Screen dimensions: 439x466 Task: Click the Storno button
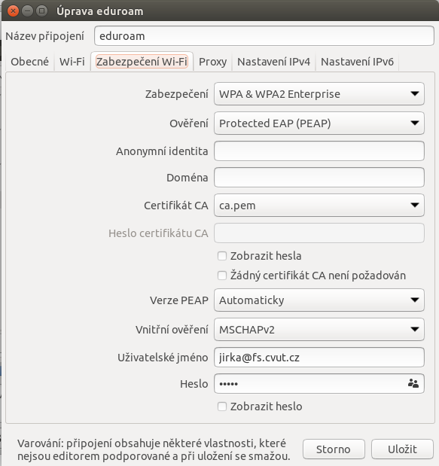pyautogui.click(x=334, y=449)
